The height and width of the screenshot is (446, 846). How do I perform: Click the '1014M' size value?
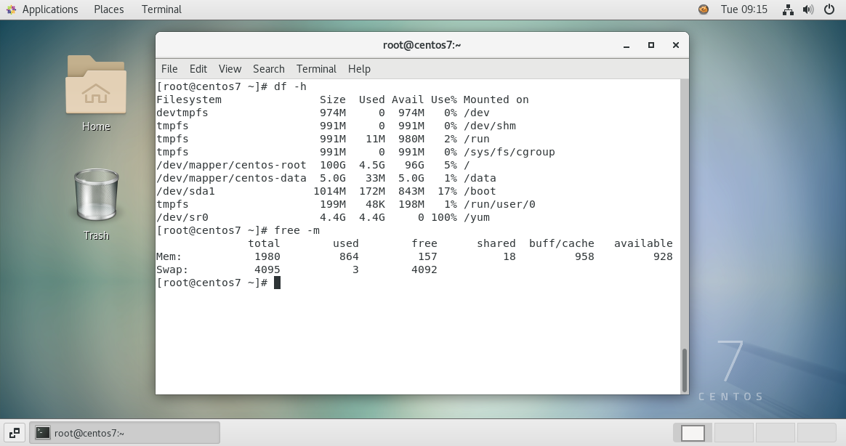coord(330,191)
